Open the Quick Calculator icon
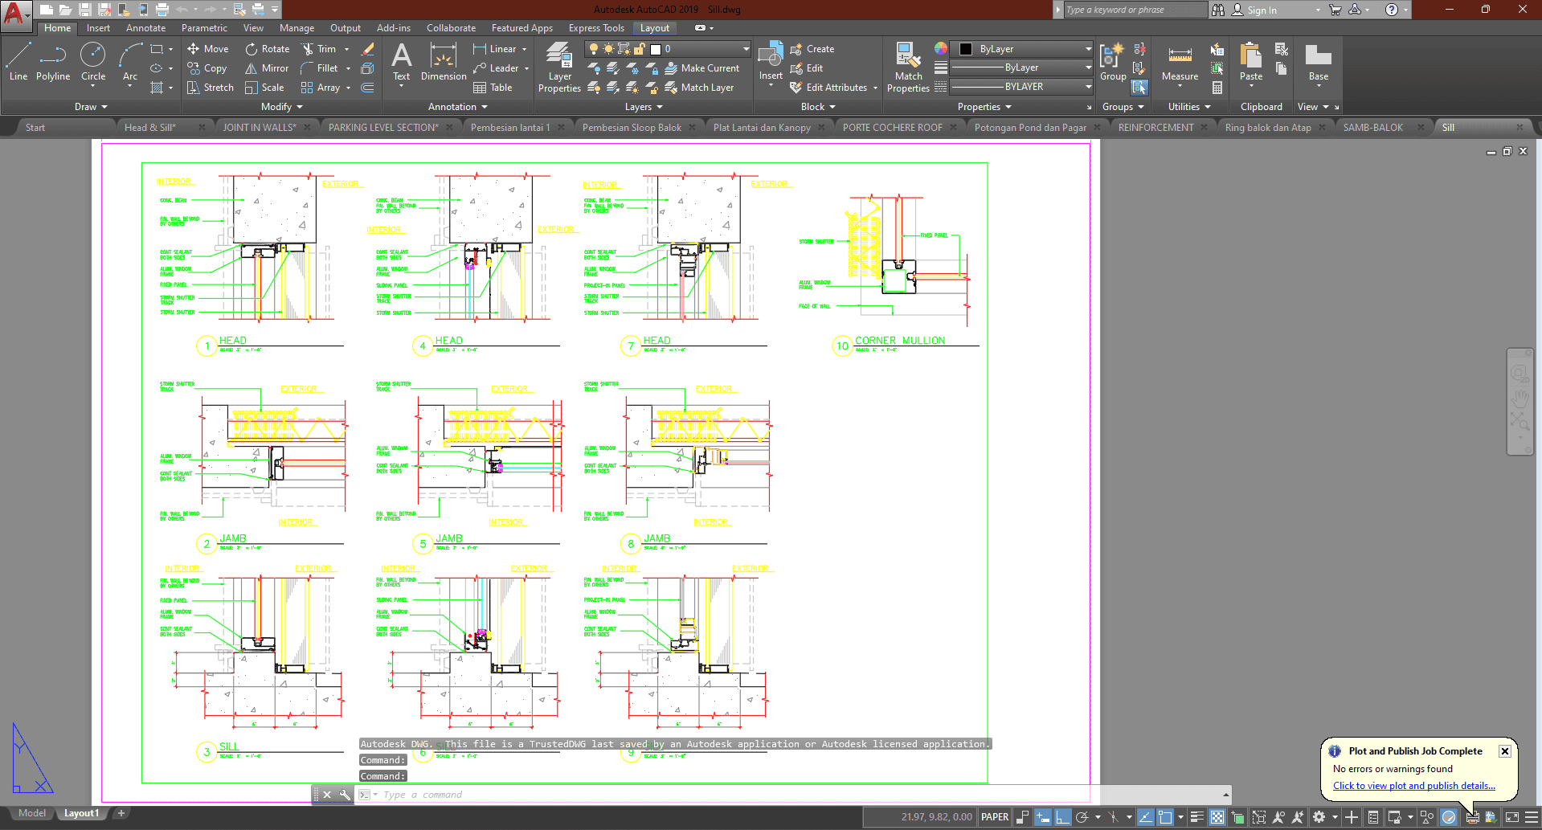1542x830 pixels. 1217,88
